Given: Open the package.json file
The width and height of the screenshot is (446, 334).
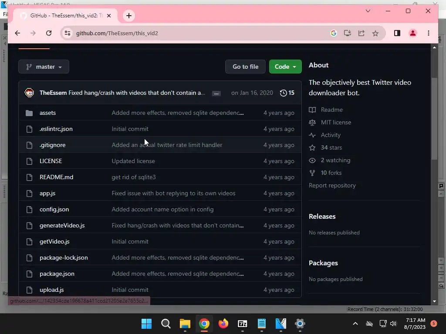Looking at the screenshot, I should (57, 274).
